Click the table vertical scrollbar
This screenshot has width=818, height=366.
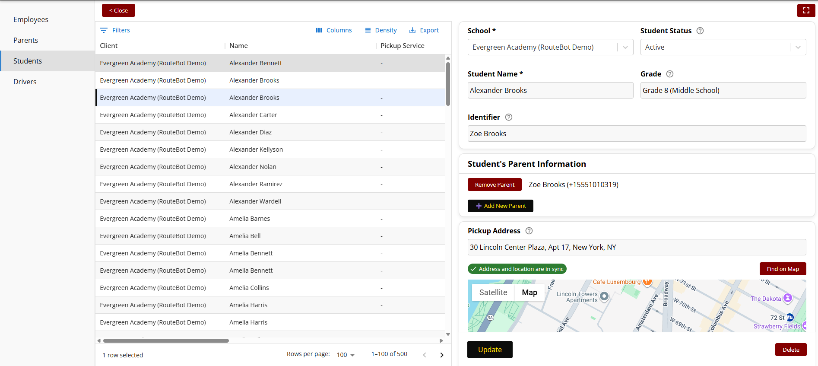pyautogui.click(x=448, y=84)
